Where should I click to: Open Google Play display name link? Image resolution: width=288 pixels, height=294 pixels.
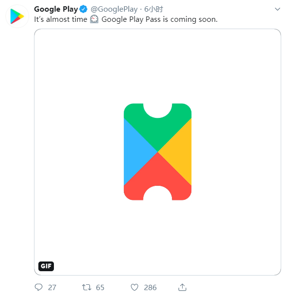pos(56,9)
